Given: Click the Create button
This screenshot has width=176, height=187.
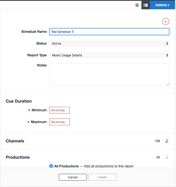Looking at the screenshot, I should point(102,177).
